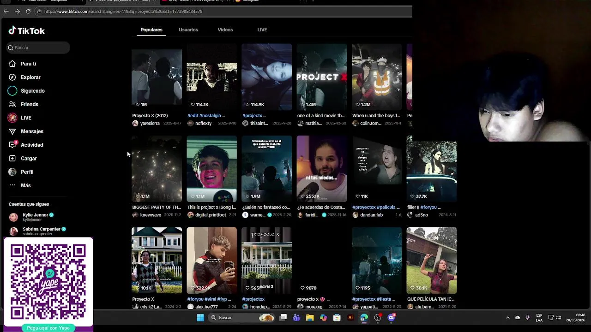Open the #edit #nostalgia video thumbnail
Screen dimensions: 591x332
[x=211, y=77]
